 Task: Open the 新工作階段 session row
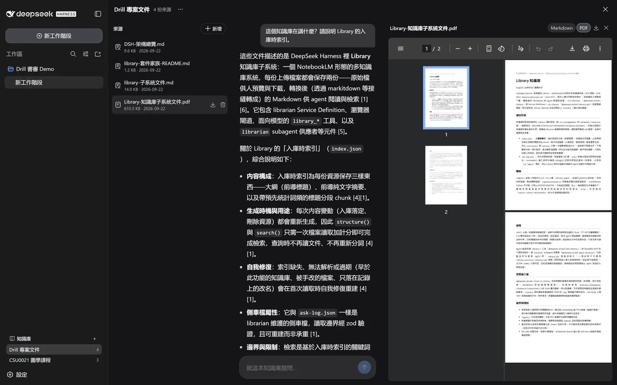(54, 82)
